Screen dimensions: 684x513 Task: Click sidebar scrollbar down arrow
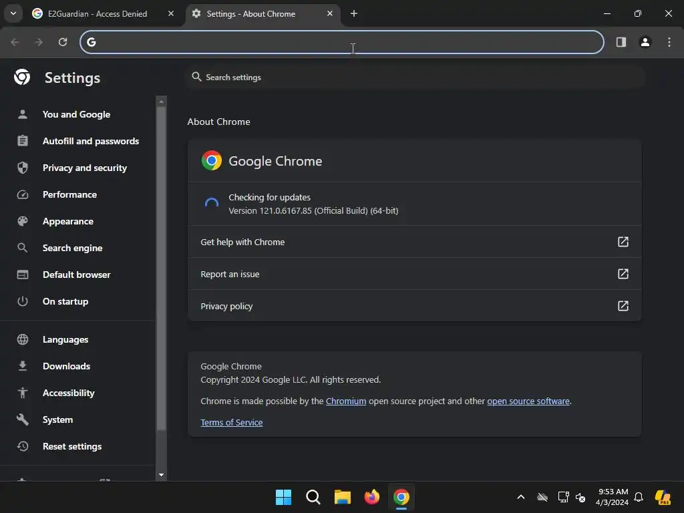[162, 475]
